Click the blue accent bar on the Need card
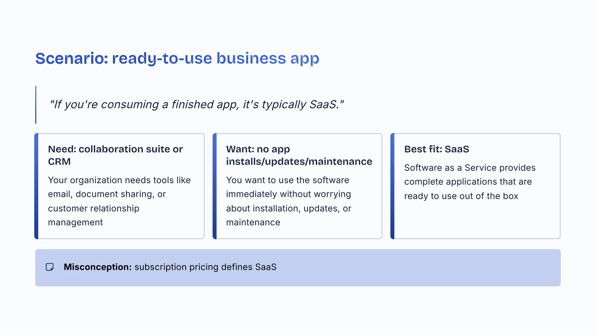596x335 pixels. [x=36, y=186]
